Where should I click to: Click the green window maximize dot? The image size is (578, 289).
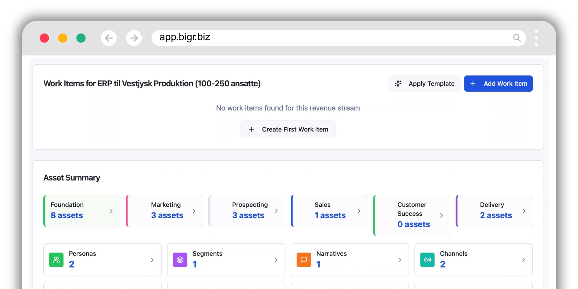click(81, 38)
